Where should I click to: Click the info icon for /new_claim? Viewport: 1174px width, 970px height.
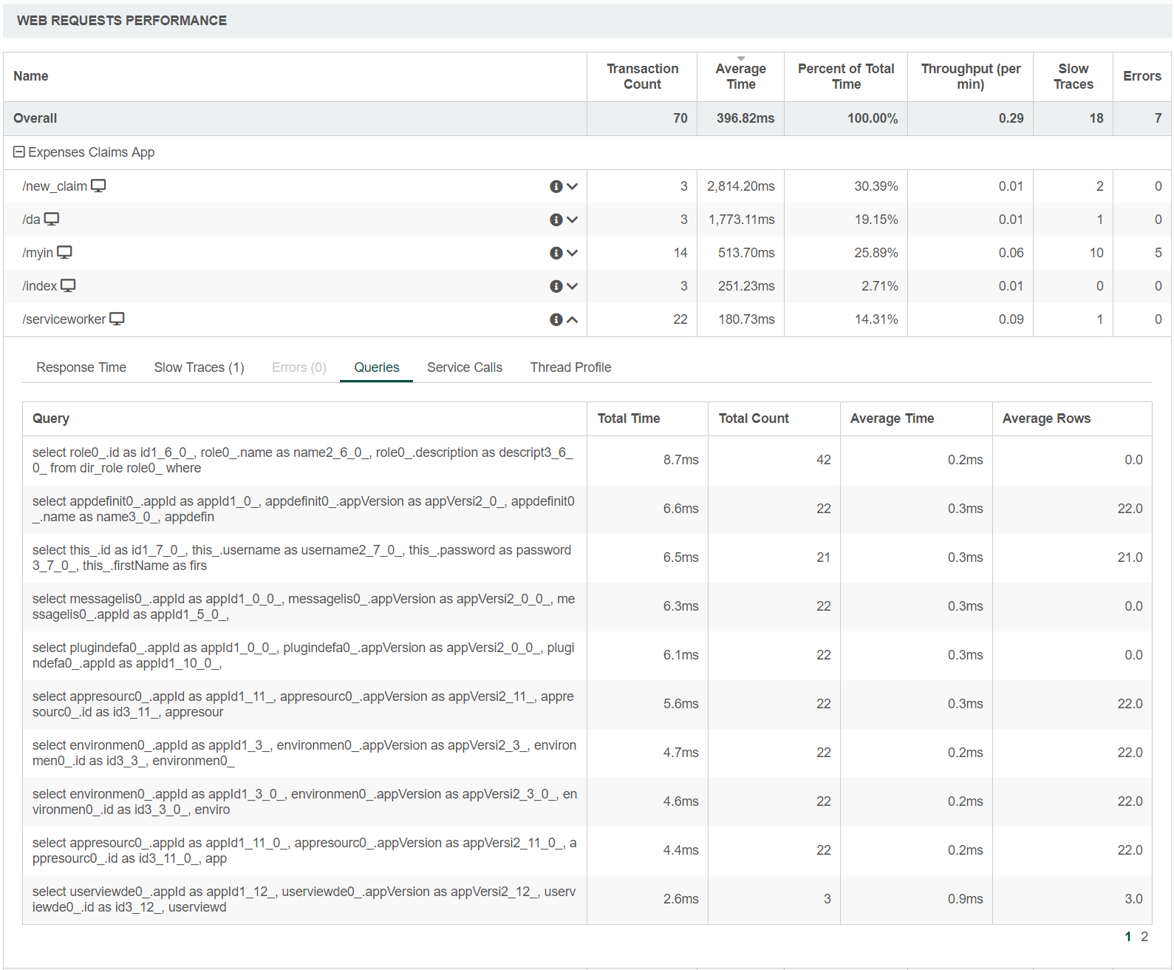556,186
